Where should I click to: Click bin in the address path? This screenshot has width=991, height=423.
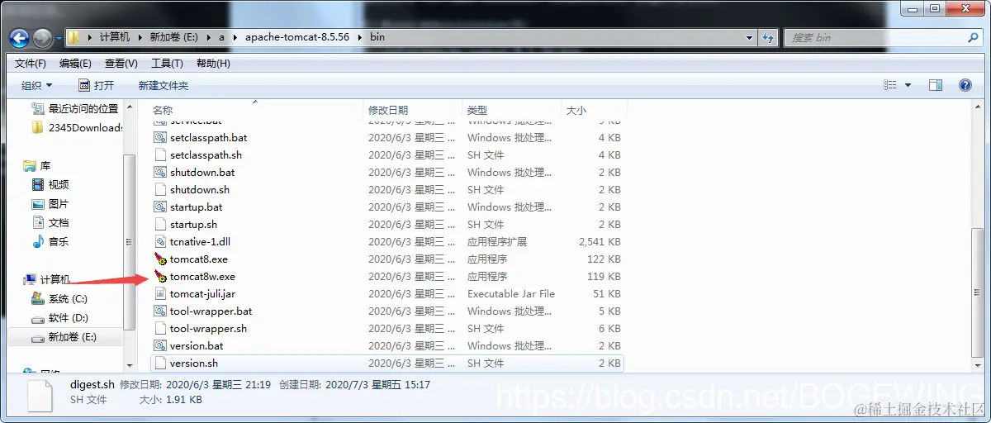click(377, 37)
